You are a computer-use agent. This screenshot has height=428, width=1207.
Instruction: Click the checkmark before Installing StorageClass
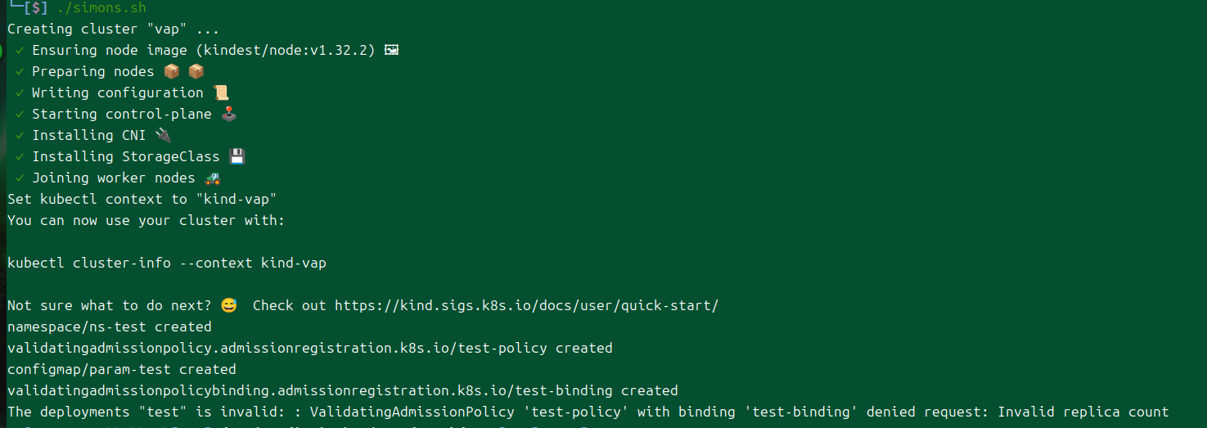20,157
